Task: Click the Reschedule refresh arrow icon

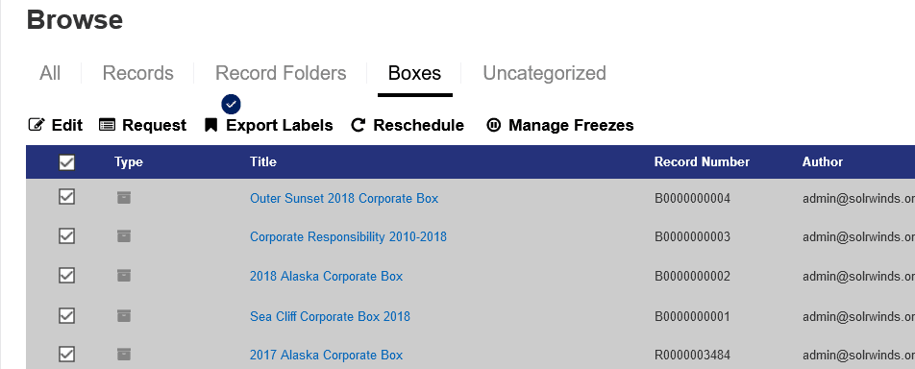Action: click(x=358, y=125)
